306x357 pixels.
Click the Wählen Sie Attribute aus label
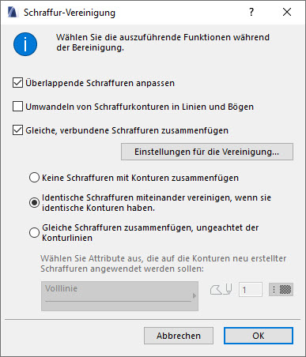(164, 264)
